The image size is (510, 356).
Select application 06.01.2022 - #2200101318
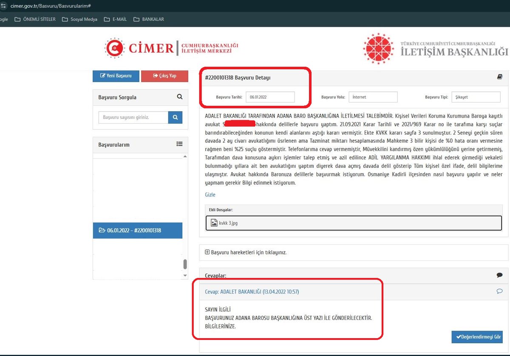tap(138, 230)
